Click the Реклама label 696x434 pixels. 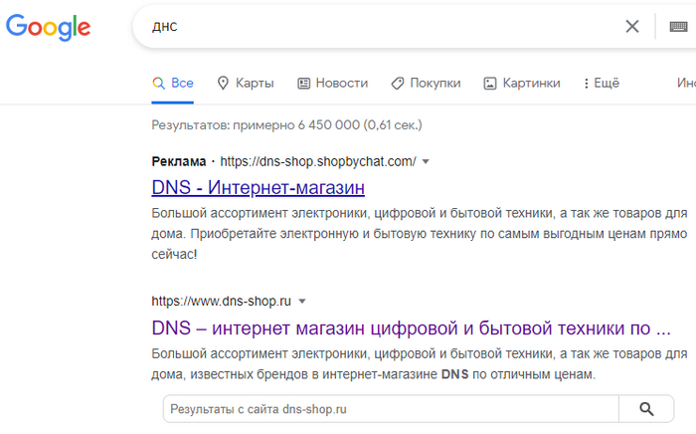pyautogui.click(x=178, y=161)
